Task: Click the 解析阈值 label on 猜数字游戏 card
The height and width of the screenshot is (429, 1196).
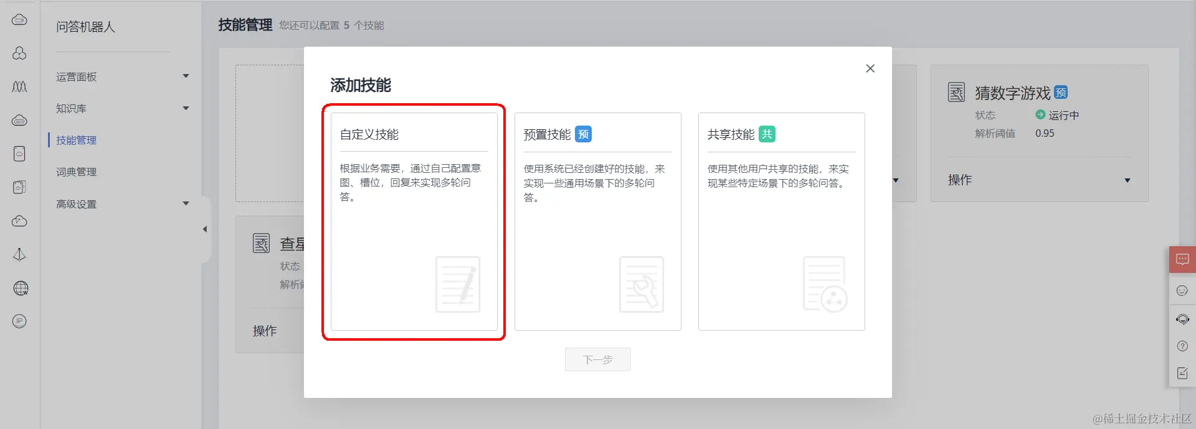Action: coord(995,133)
